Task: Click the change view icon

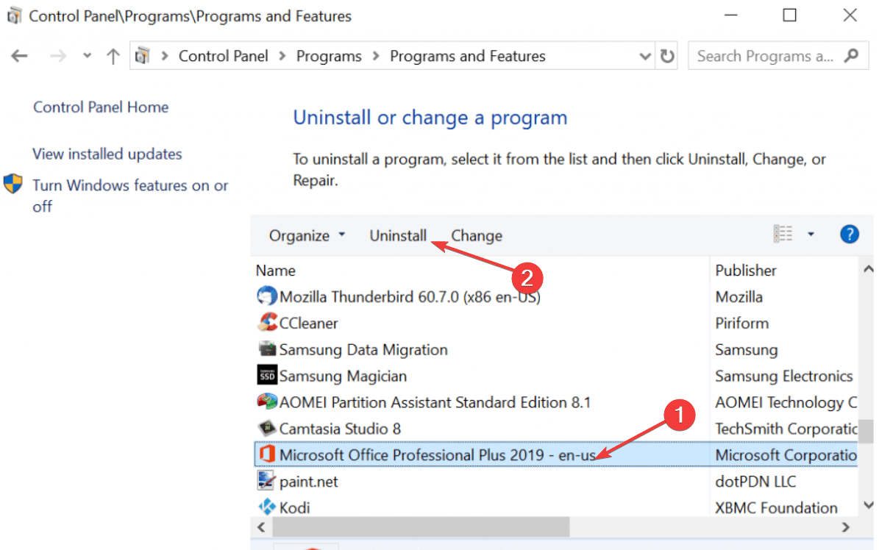Action: [x=783, y=234]
